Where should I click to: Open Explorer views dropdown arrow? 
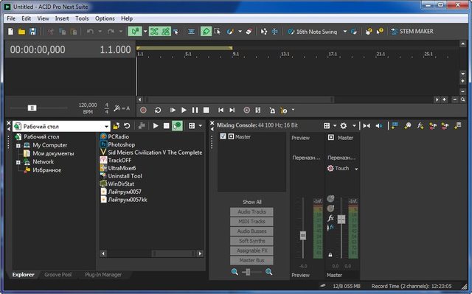pos(201,126)
